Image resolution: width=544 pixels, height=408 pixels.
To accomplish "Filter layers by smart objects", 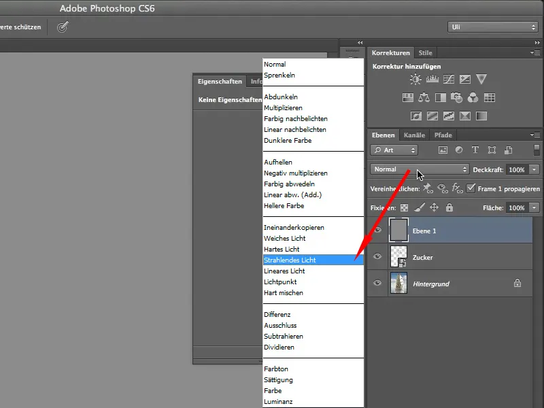I will click(508, 150).
